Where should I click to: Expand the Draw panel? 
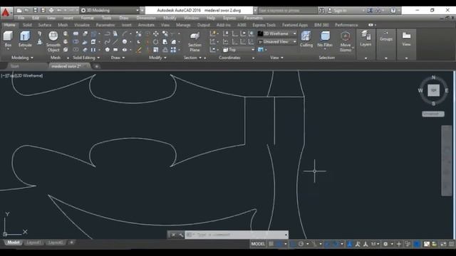(118, 58)
